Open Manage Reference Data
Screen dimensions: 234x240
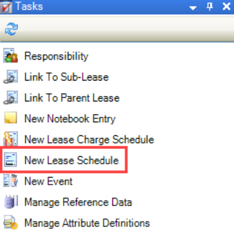[78, 202]
